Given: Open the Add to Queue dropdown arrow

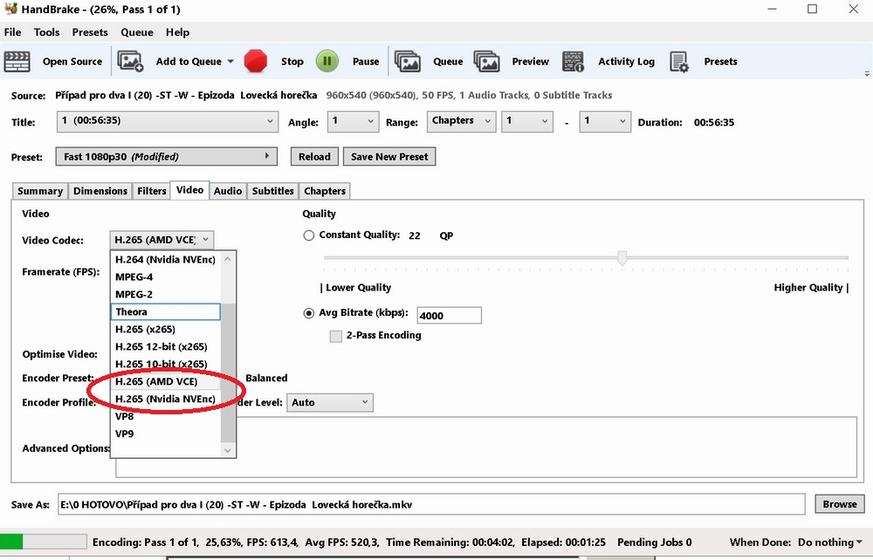Looking at the screenshot, I should point(230,62).
